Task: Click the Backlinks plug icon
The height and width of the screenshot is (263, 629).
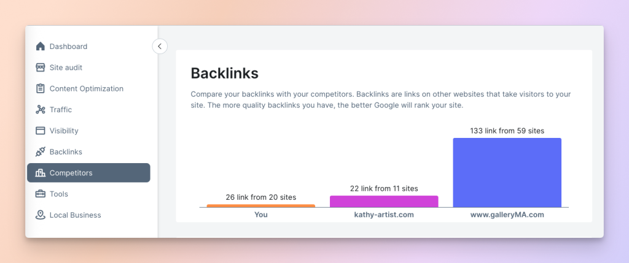Action: [41, 151]
